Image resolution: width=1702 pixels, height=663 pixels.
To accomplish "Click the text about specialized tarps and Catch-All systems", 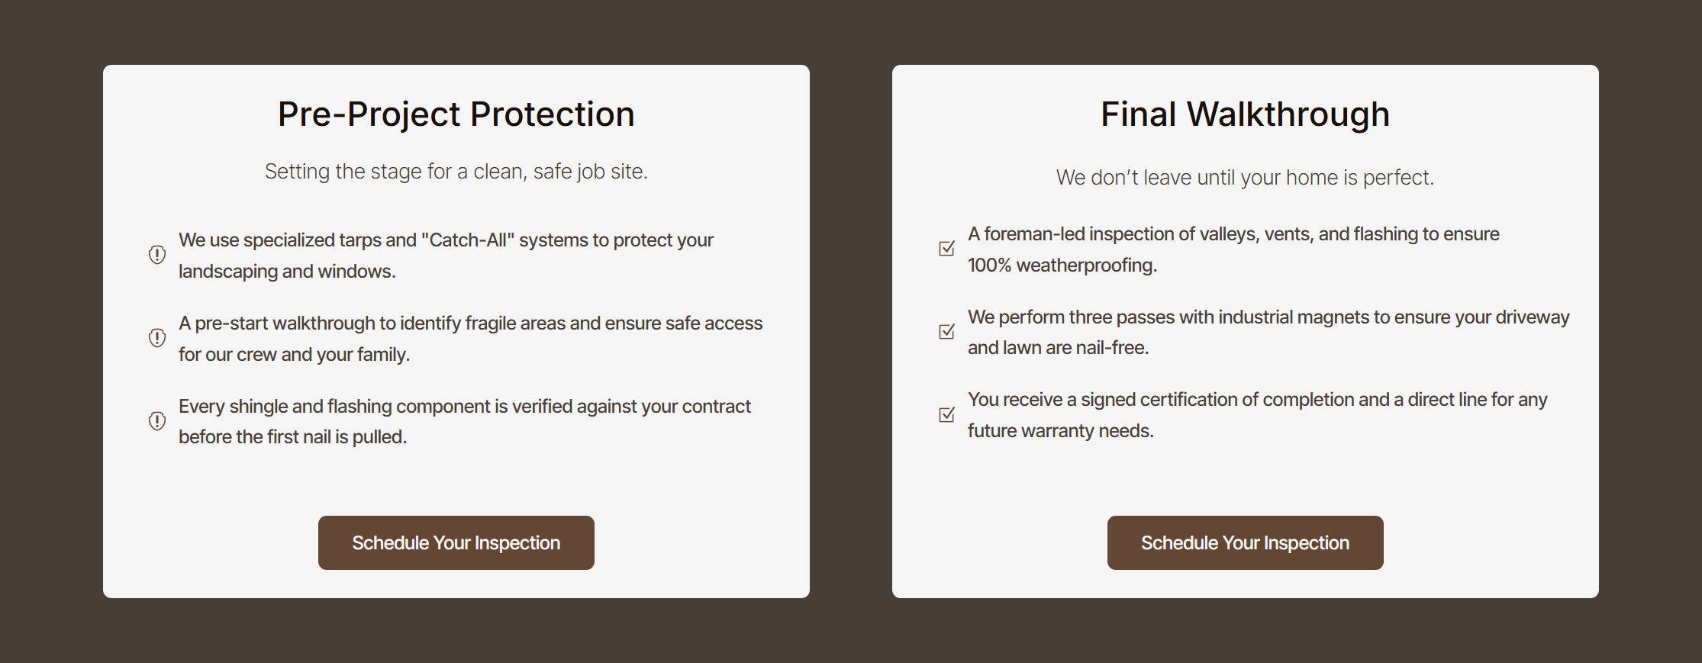I will (x=446, y=255).
